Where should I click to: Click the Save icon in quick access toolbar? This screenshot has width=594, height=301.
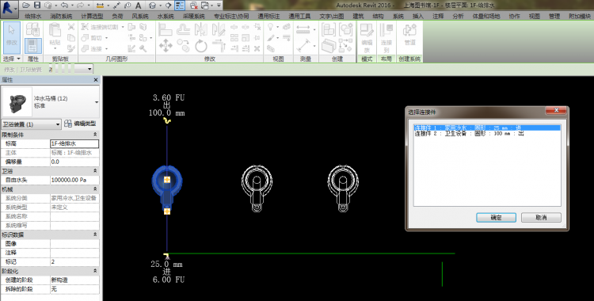pos(36,6)
